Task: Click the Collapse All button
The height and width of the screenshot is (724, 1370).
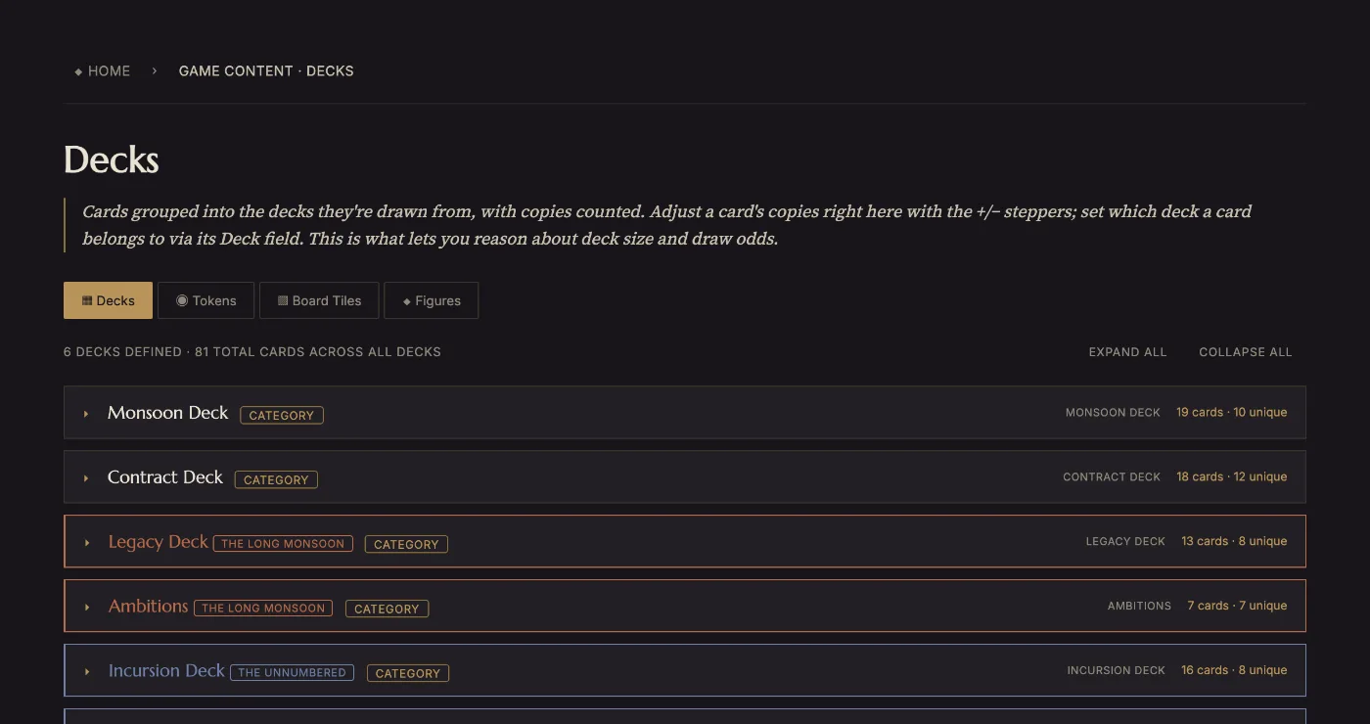Action: (1246, 352)
